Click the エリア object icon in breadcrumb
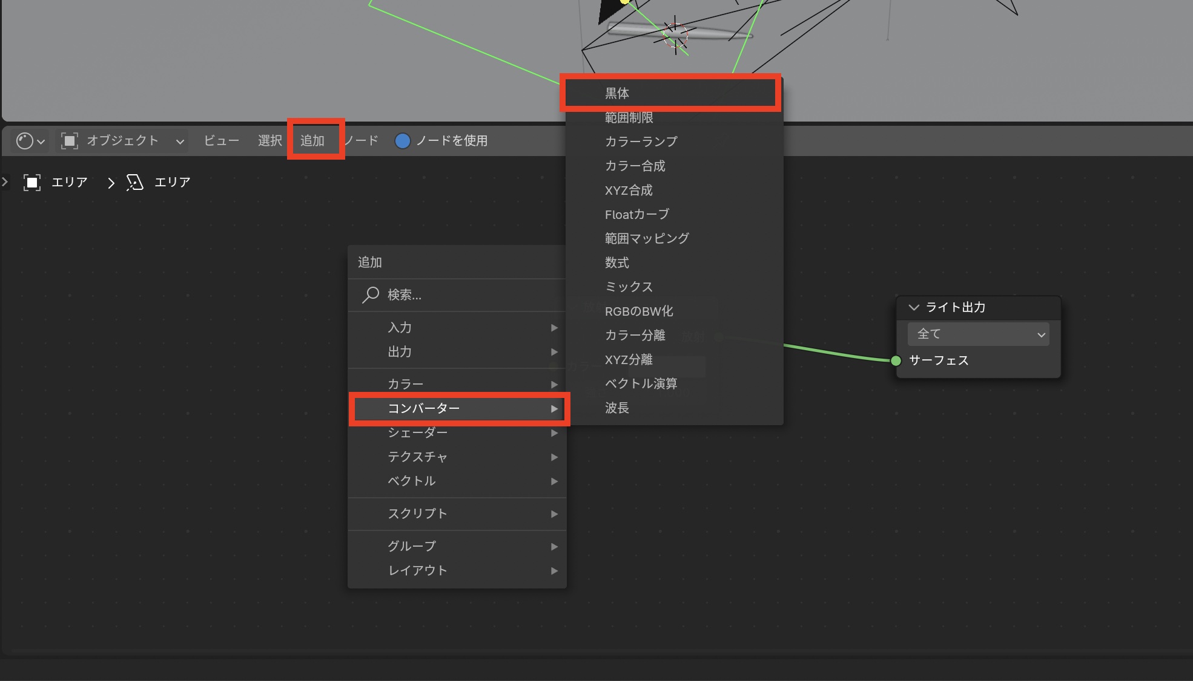The image size is (1193, 681). (x=32, y=182)
